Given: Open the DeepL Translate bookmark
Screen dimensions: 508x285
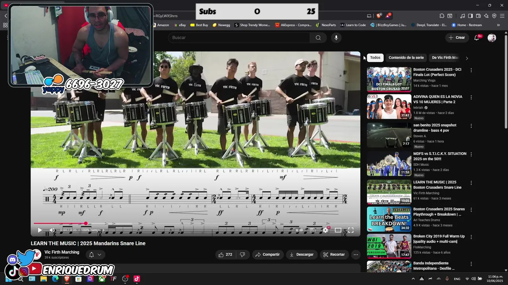Looking at the screenshot, I should coord(429,25).
